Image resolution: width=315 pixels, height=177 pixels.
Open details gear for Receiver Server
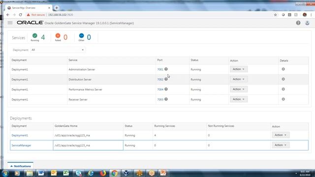tap(283, 99)
